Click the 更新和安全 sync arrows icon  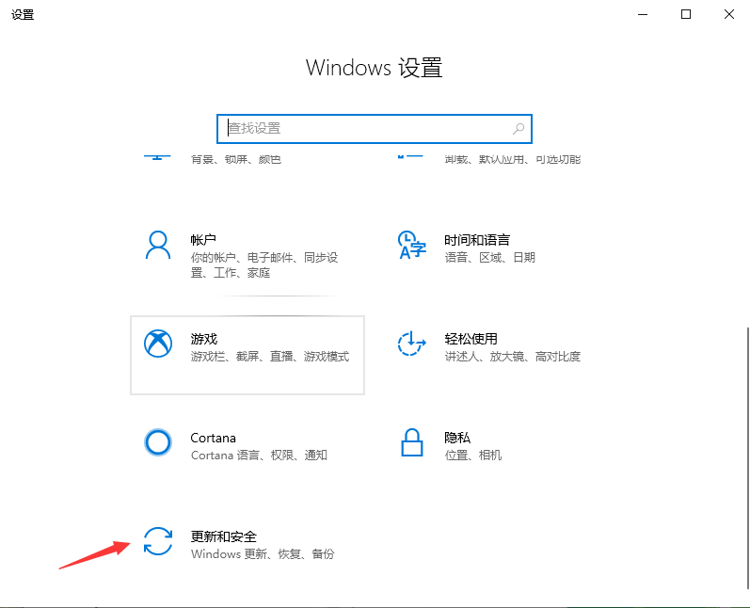click(157, 541)
